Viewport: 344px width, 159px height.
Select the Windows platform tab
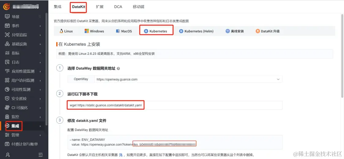click(x=94, y=31)
